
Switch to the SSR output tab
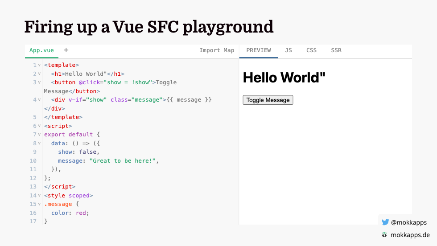tap(336, 50)
